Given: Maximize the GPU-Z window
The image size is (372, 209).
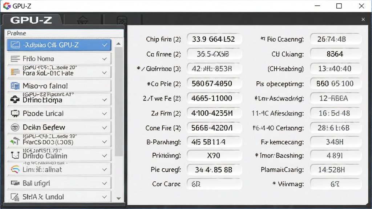Looking at the screenshot, I should coord(339,6).
